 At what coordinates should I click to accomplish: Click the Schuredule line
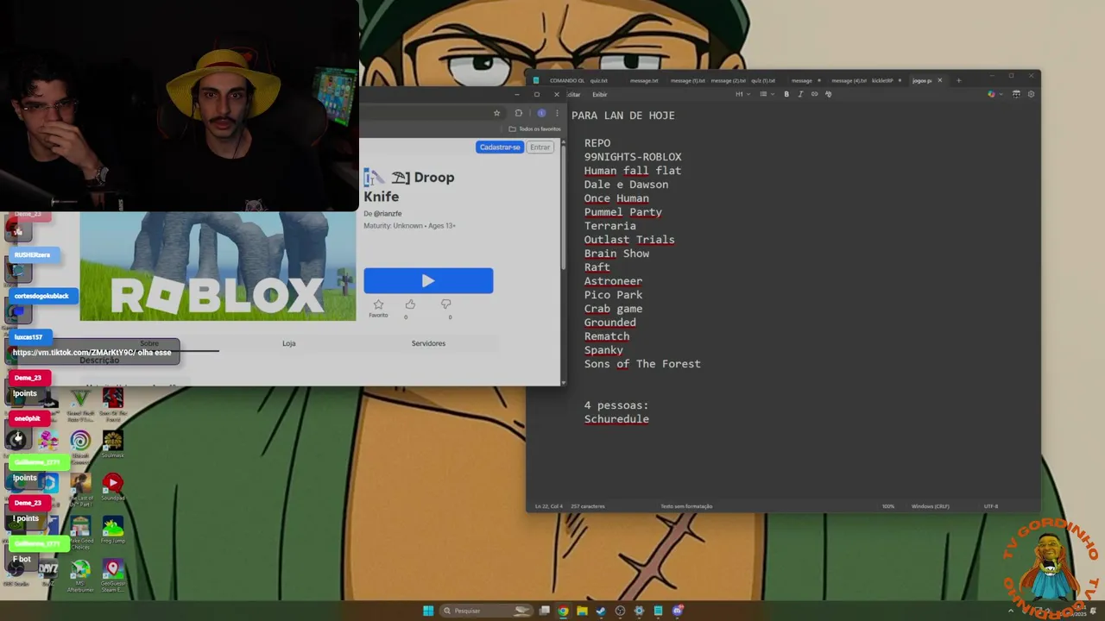point(616,419)
